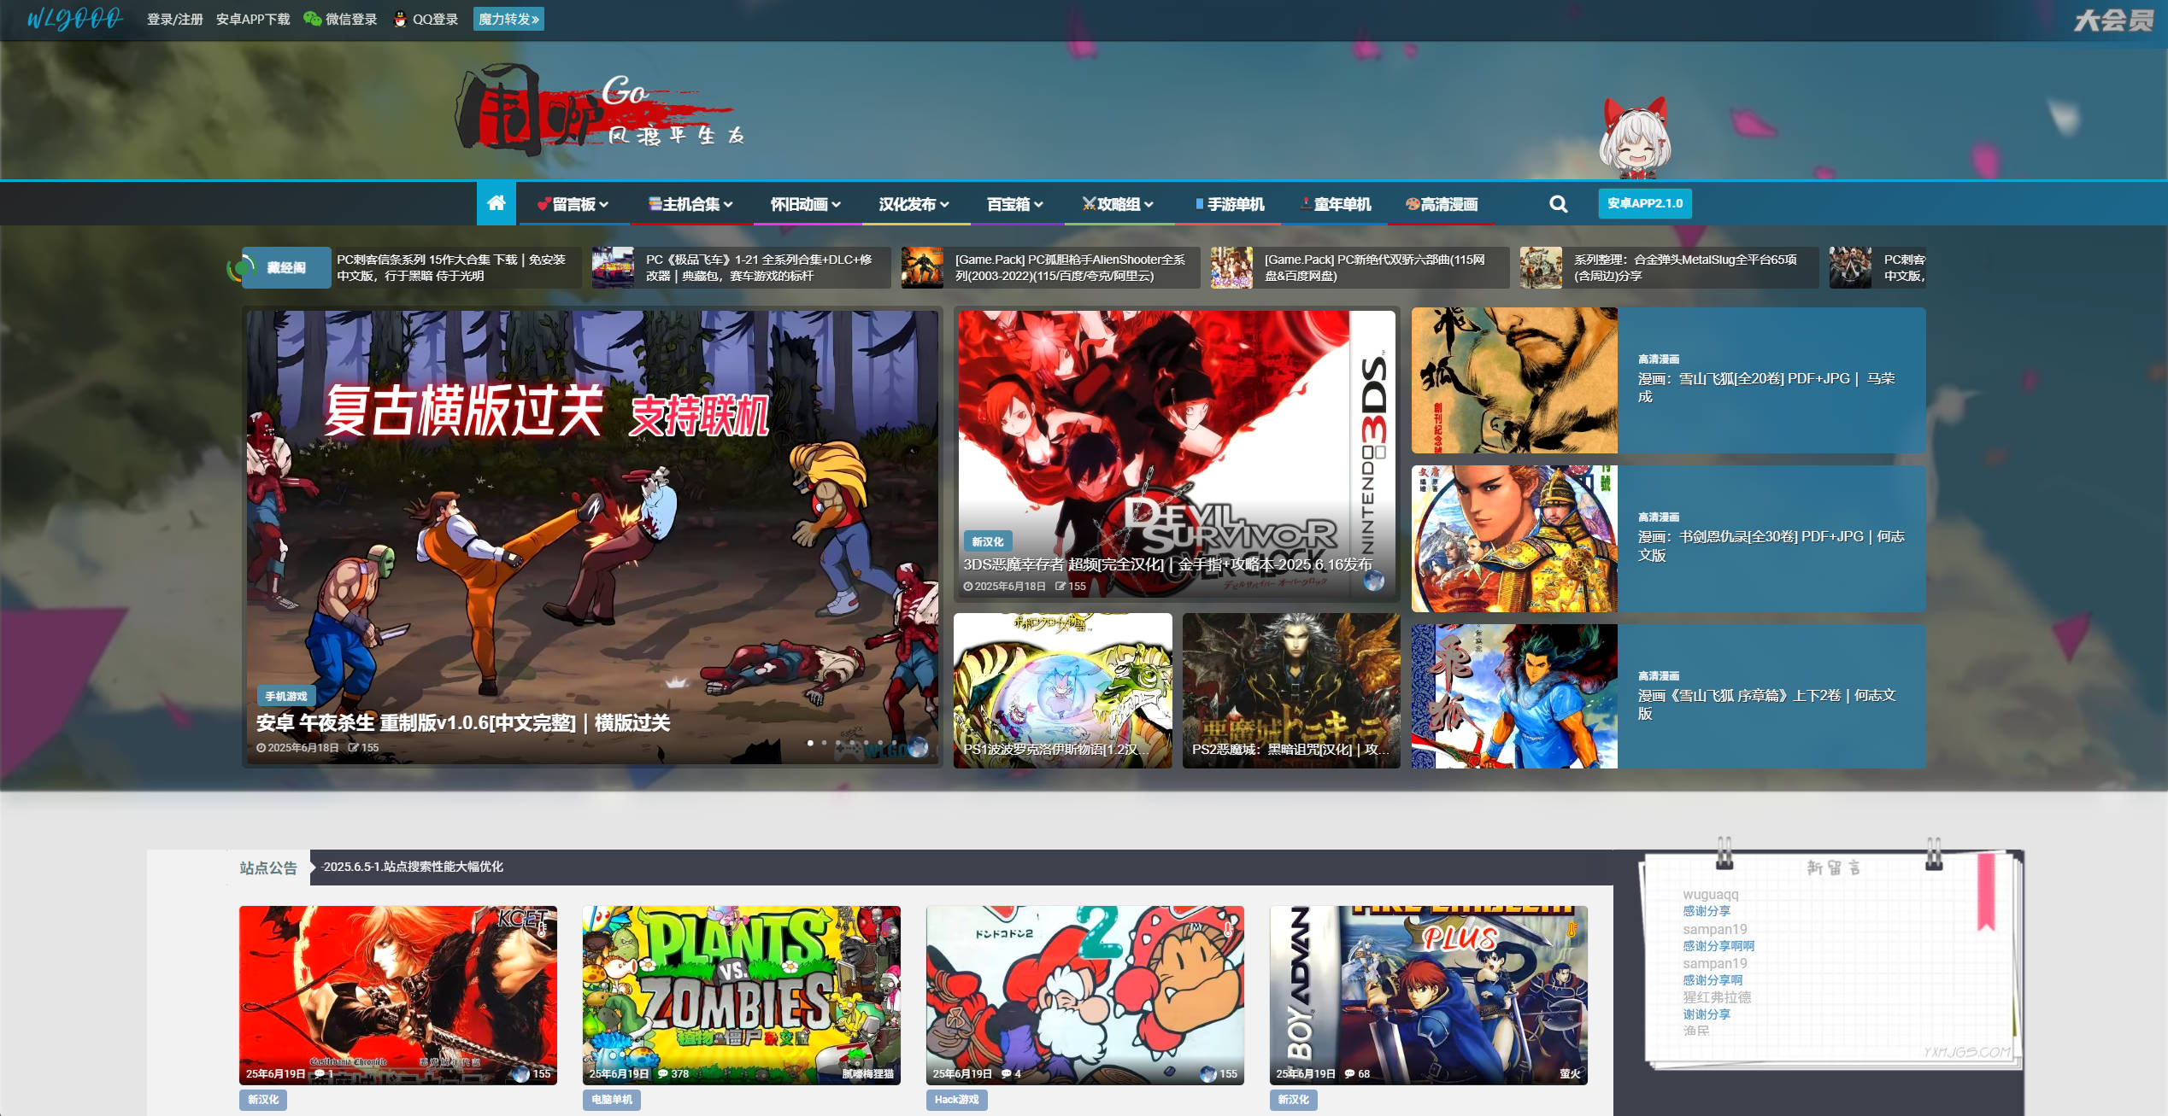
Task: Click the 站点搜索性能大幅优化 announcement
Action: click(413, 867)
